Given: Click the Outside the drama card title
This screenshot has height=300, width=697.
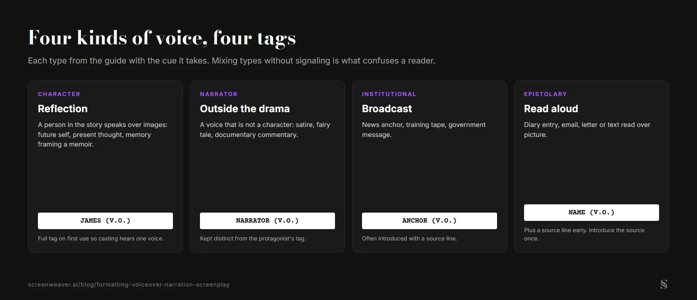Looking at the screenshot, I should 245,109.
